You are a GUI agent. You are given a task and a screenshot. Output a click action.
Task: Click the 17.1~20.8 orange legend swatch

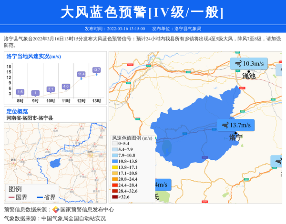click(x=114, y=173)
